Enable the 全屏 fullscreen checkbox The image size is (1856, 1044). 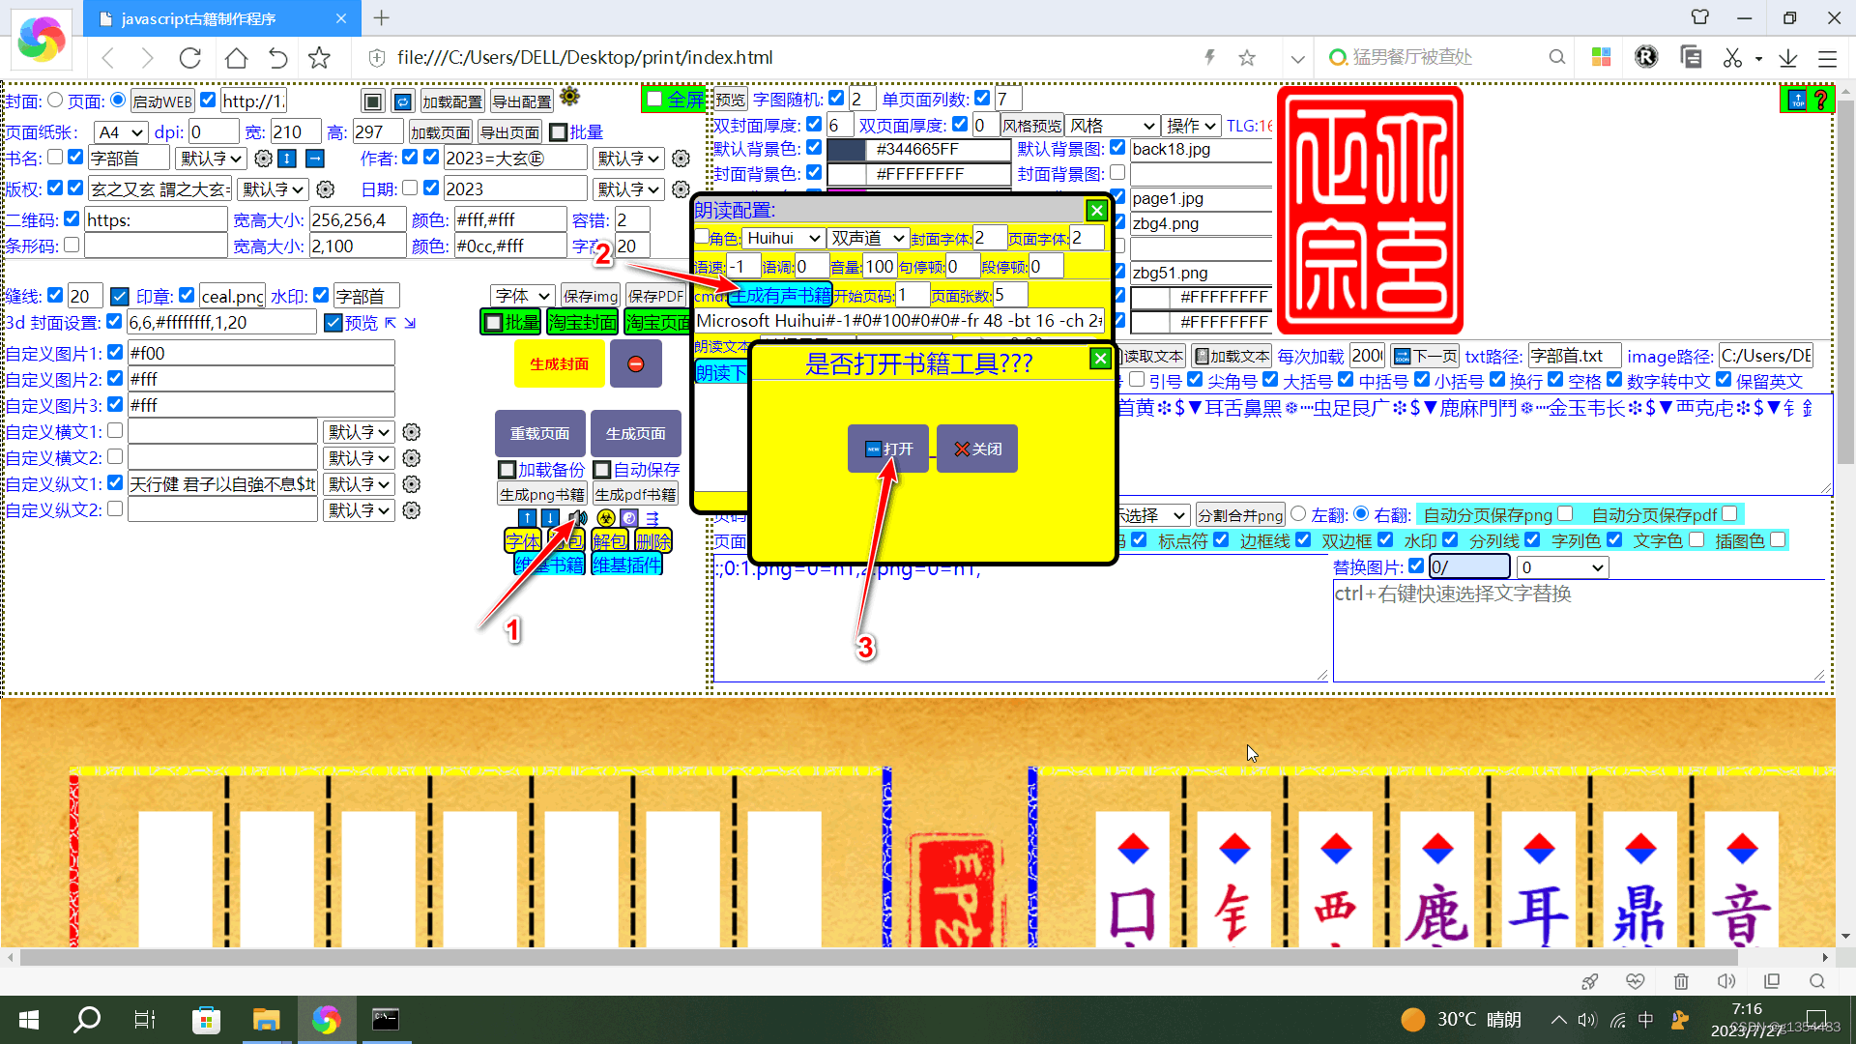click(x=655, y=99)
